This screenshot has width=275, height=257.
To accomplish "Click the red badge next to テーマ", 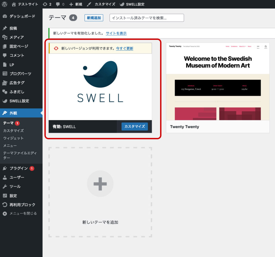I will [x=17, y=123].
